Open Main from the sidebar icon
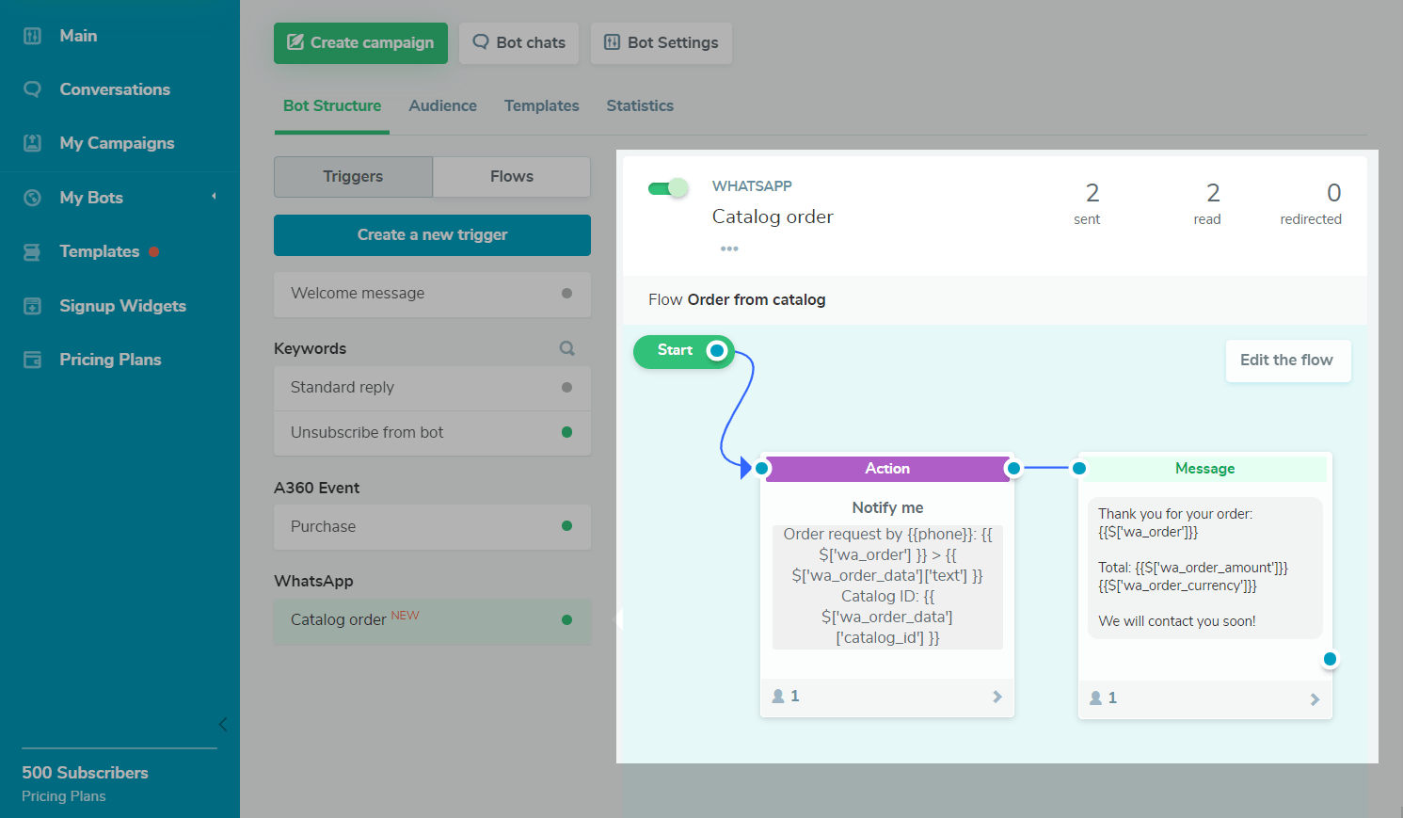Viewport: 1403px width, 818px height. [x=32, y=36]
